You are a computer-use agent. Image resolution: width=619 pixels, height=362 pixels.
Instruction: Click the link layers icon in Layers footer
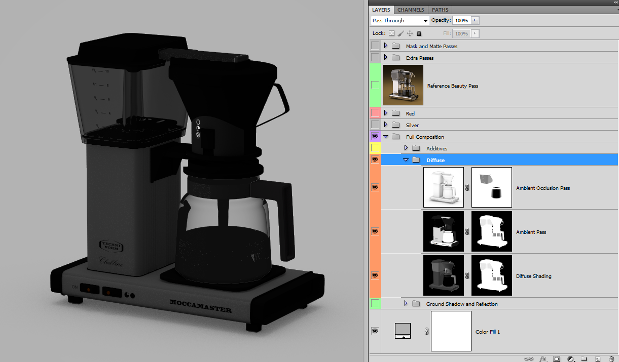(529, 358)
